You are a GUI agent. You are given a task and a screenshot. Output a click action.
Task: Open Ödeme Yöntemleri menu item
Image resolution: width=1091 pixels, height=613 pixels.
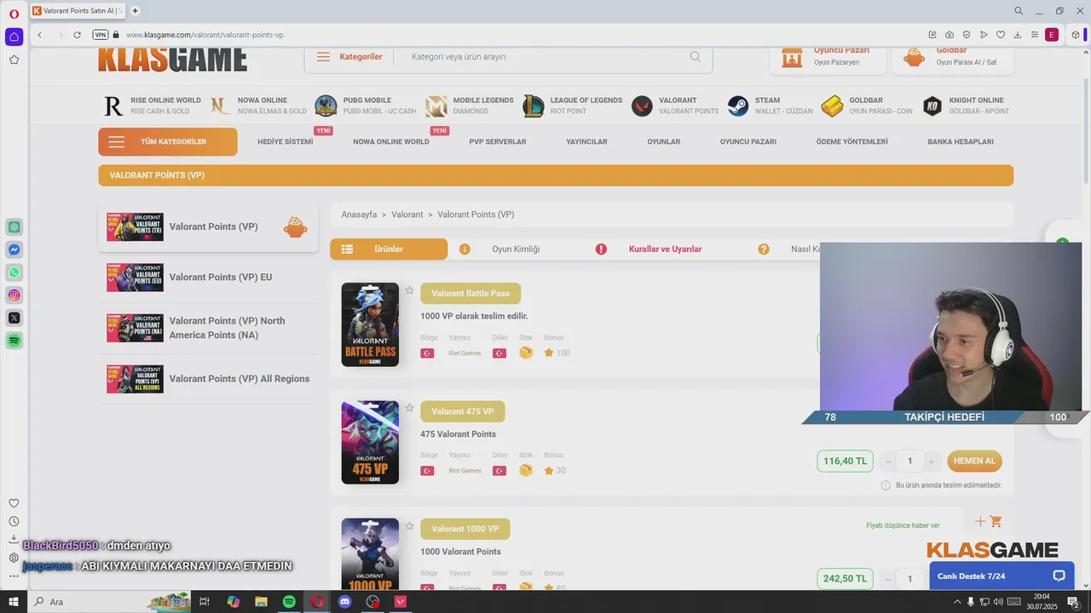[852, 142]
